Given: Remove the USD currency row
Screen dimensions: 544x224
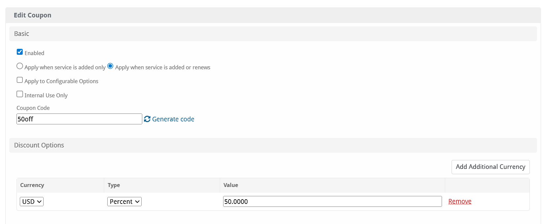Looking at the screenshot, I should point(459,201).
